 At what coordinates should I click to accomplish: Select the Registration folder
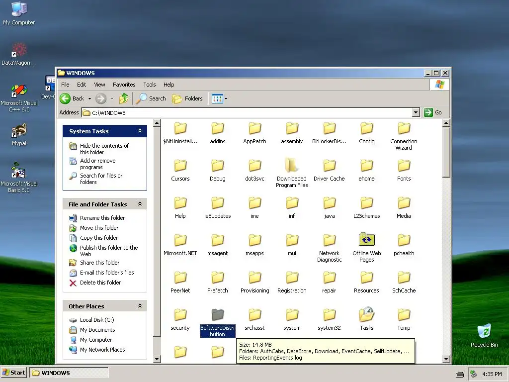point(292,282)
